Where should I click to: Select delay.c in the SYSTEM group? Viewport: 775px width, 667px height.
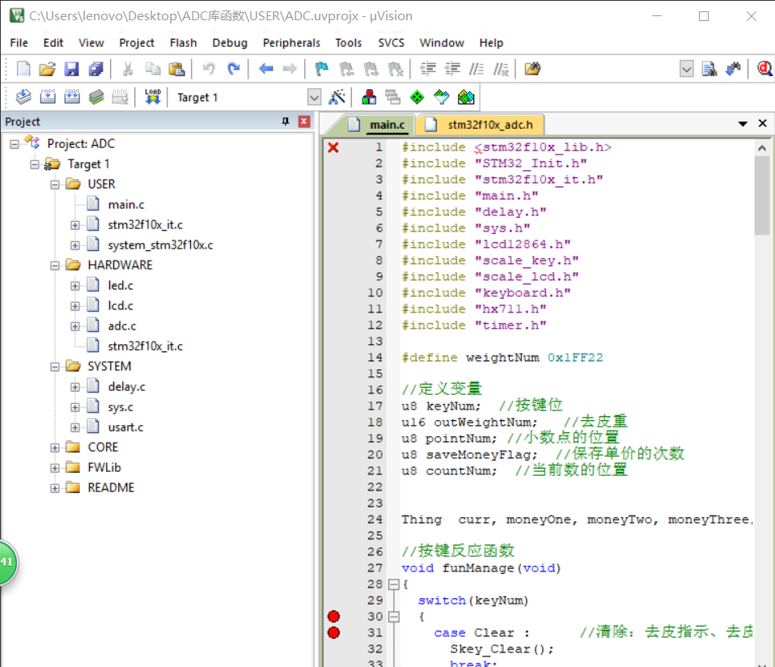tap(126, 387)
